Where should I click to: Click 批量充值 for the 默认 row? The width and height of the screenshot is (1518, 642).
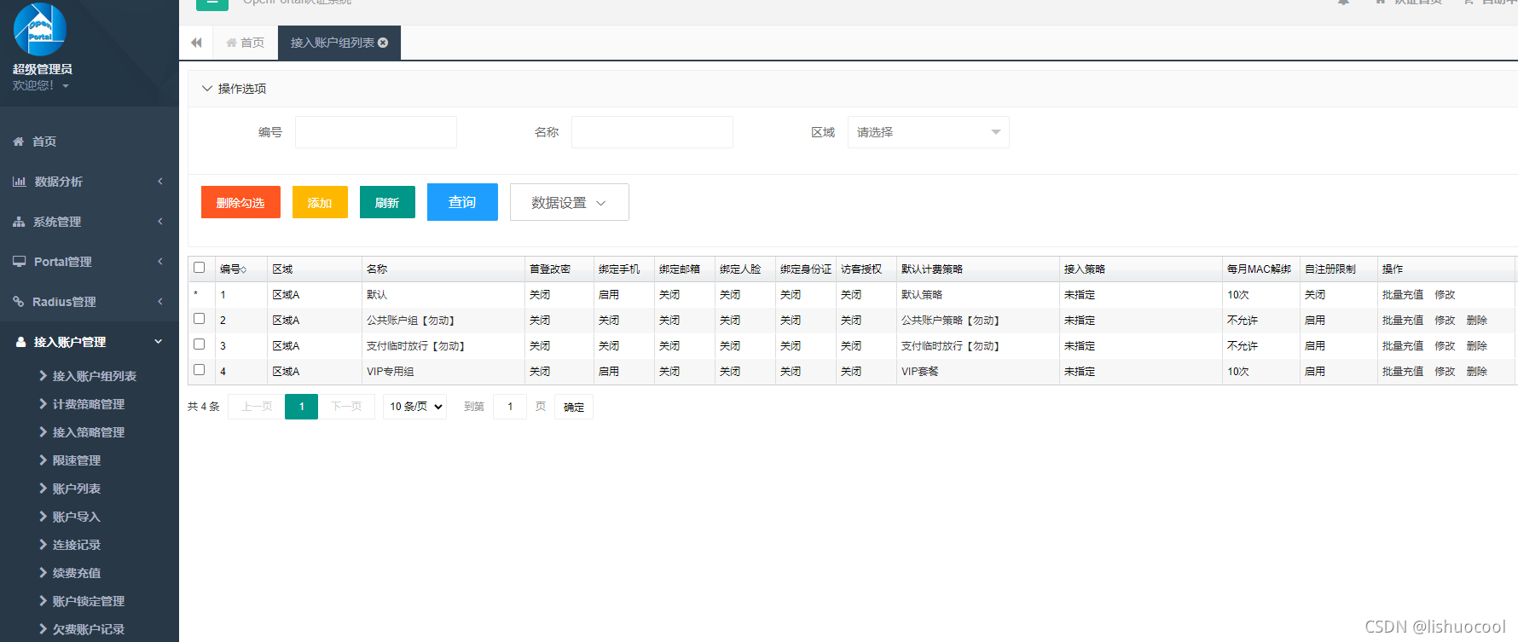(x=1403, y=295)
